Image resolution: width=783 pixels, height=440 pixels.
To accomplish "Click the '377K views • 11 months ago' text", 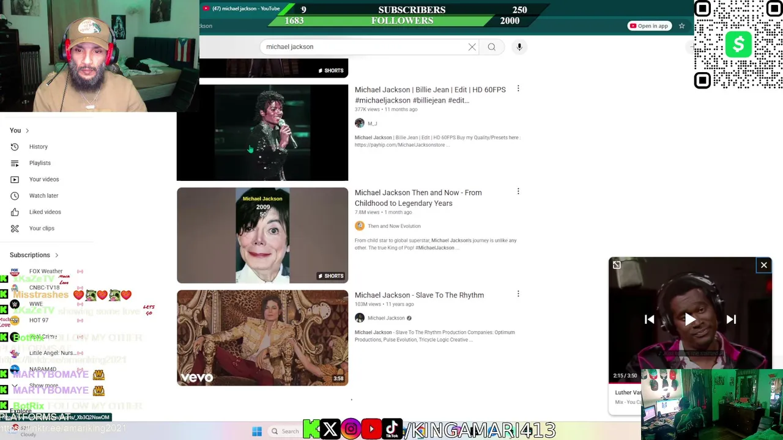I will coord(386,109).
